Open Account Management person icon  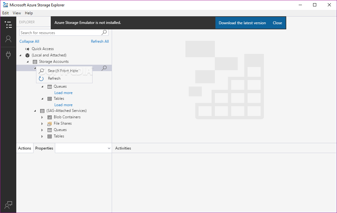[x=8, y=39]
